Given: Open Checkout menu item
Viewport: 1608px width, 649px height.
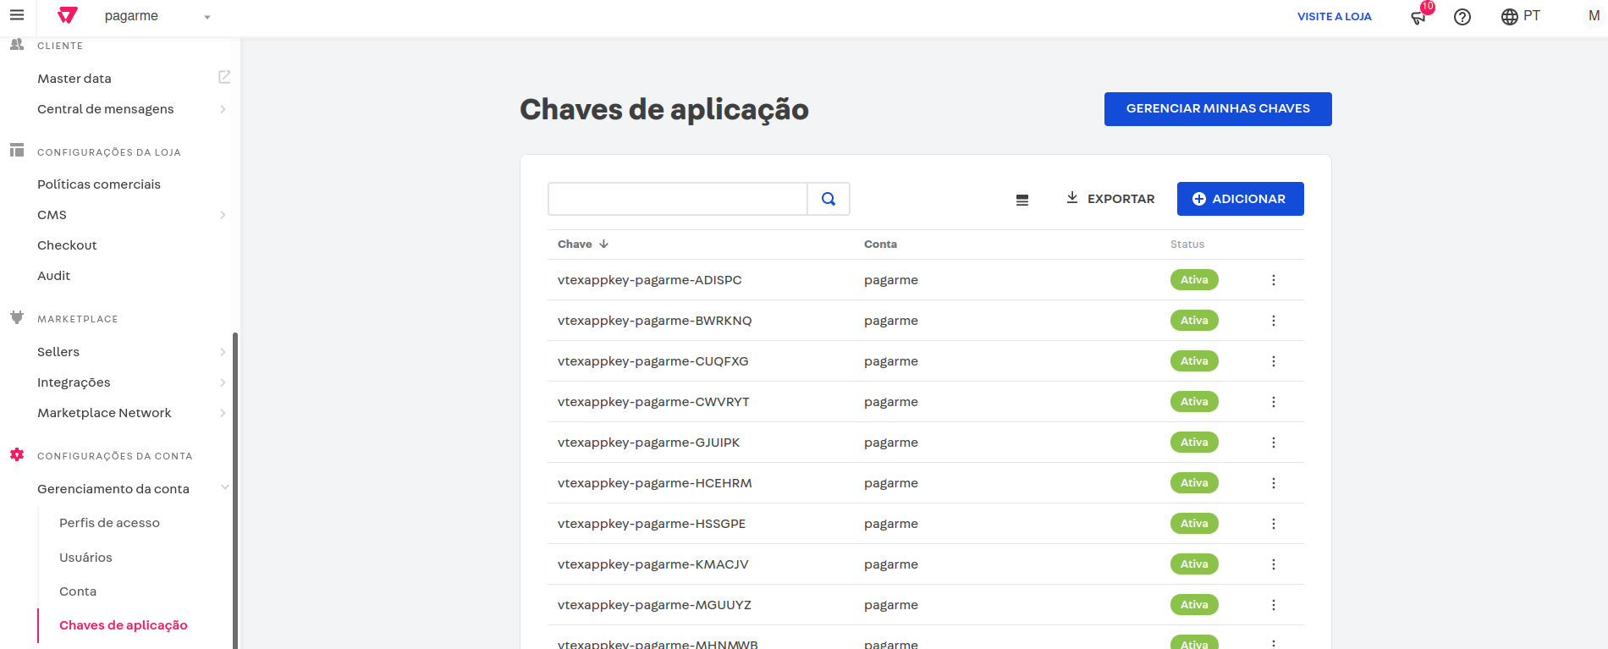Looking at the screenshot, I should (x=67, y=245).
